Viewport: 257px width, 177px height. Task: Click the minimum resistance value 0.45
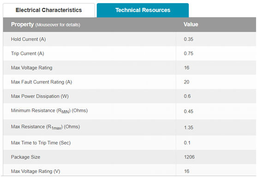[x=189, y=112]
